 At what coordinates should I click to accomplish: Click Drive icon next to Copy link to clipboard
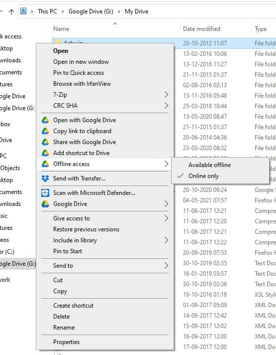pos(45,131)
